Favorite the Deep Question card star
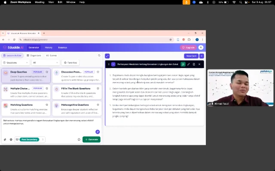The width and height of the screenshot is (275, 171). tap(47, 72)
